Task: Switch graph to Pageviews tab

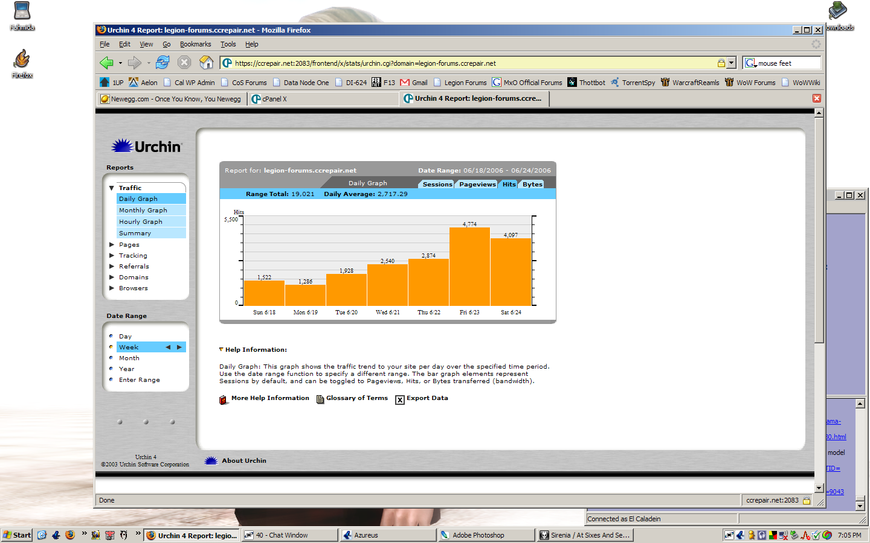Action: click(477, 184)
